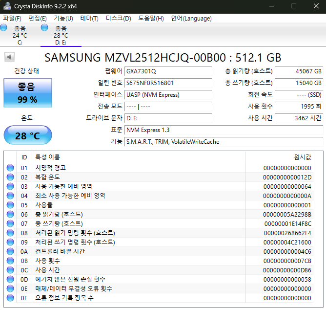The height and width of the screenshot is (310, 326).
Task: Click status orb of row 09 처리된 쓰기 명령 횟수
Action: coord(10,242)
